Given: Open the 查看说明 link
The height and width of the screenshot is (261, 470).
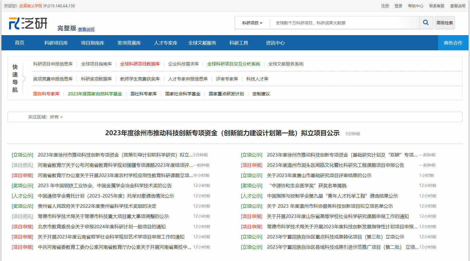Looking at the screenshot, I should (86, 29).
